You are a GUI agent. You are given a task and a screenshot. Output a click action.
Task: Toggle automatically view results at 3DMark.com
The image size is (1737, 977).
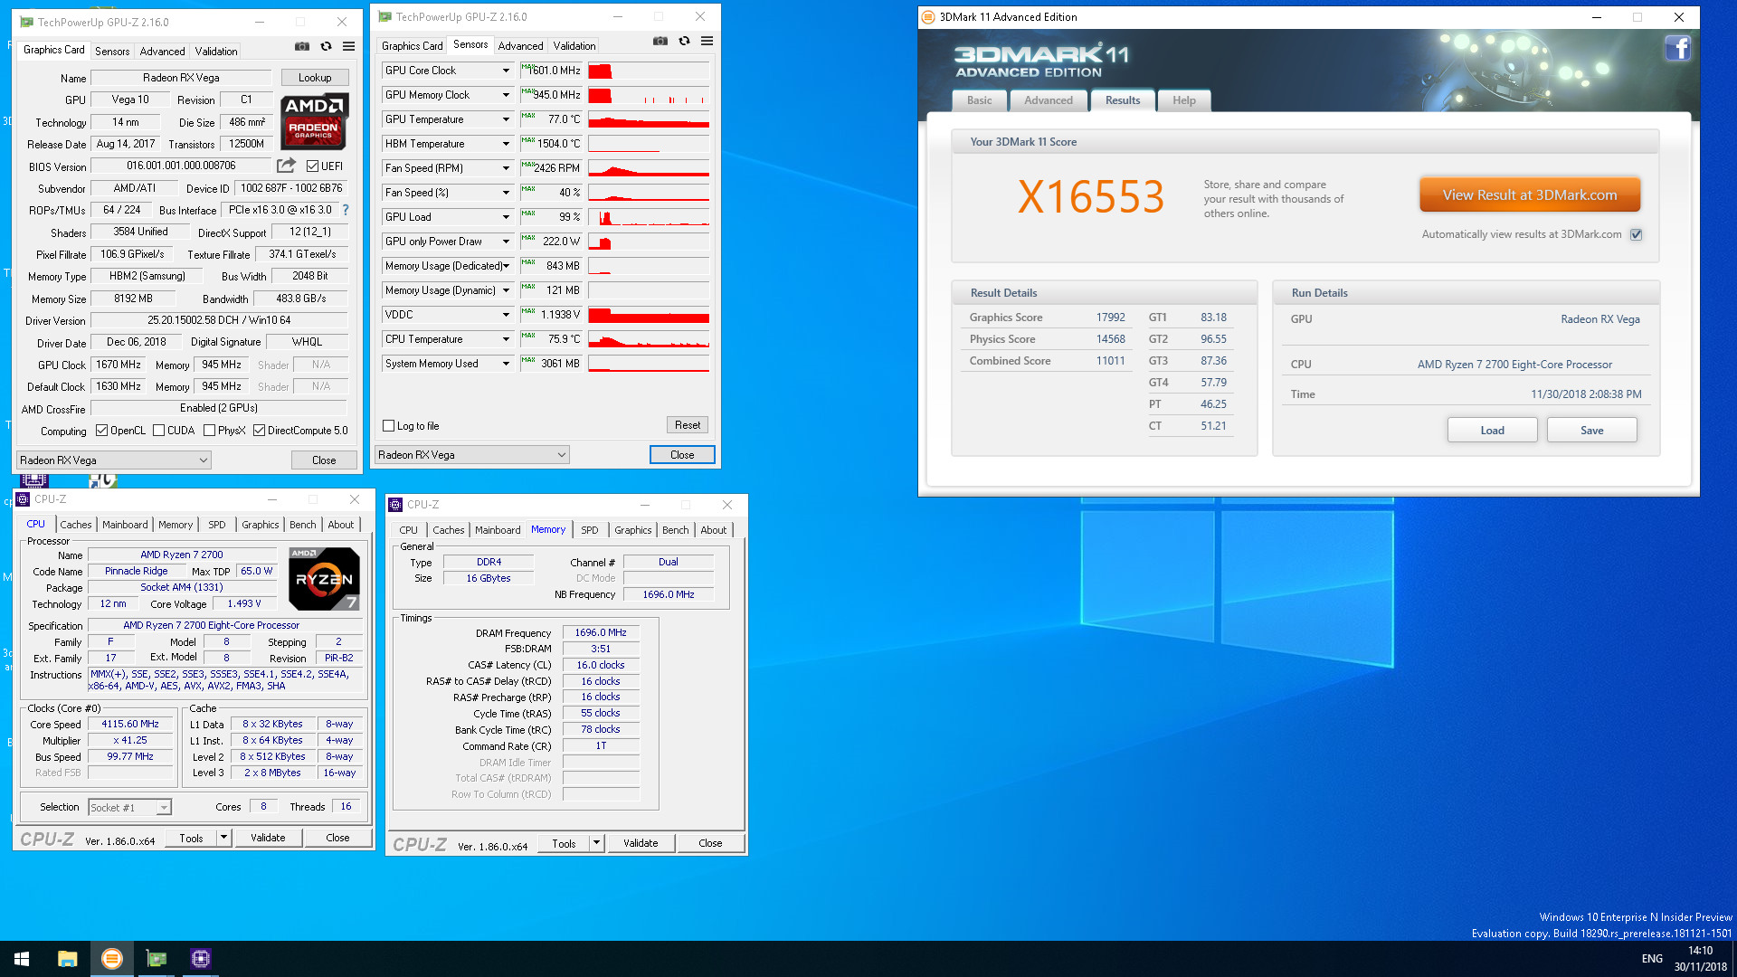tap(1636, 234)
